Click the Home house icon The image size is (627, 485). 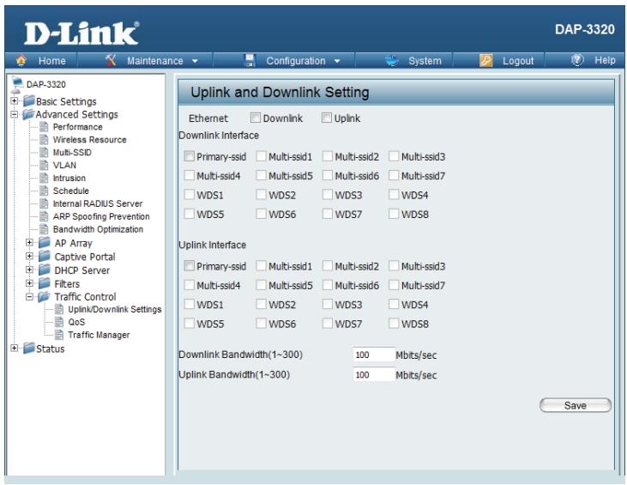[21, 60]
